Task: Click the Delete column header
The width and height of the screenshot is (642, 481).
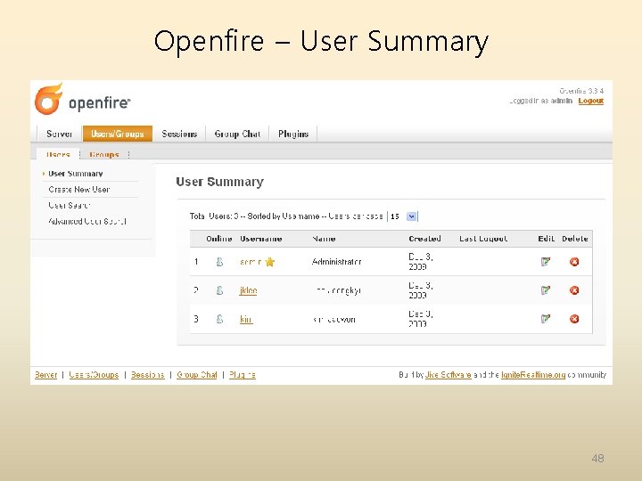Action: click(575, 239)
